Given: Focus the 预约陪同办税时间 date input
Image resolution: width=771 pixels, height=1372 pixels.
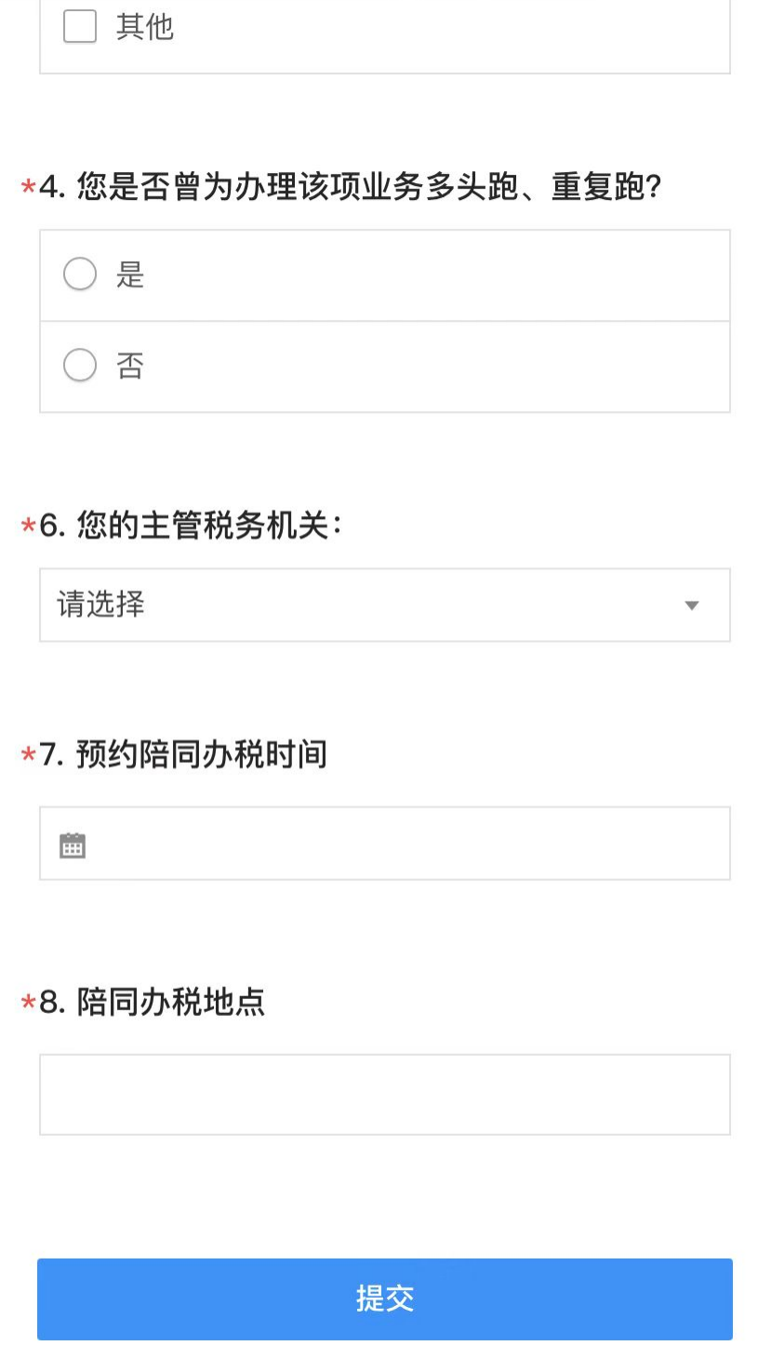Looking at the screenshot, I should 385,843.
